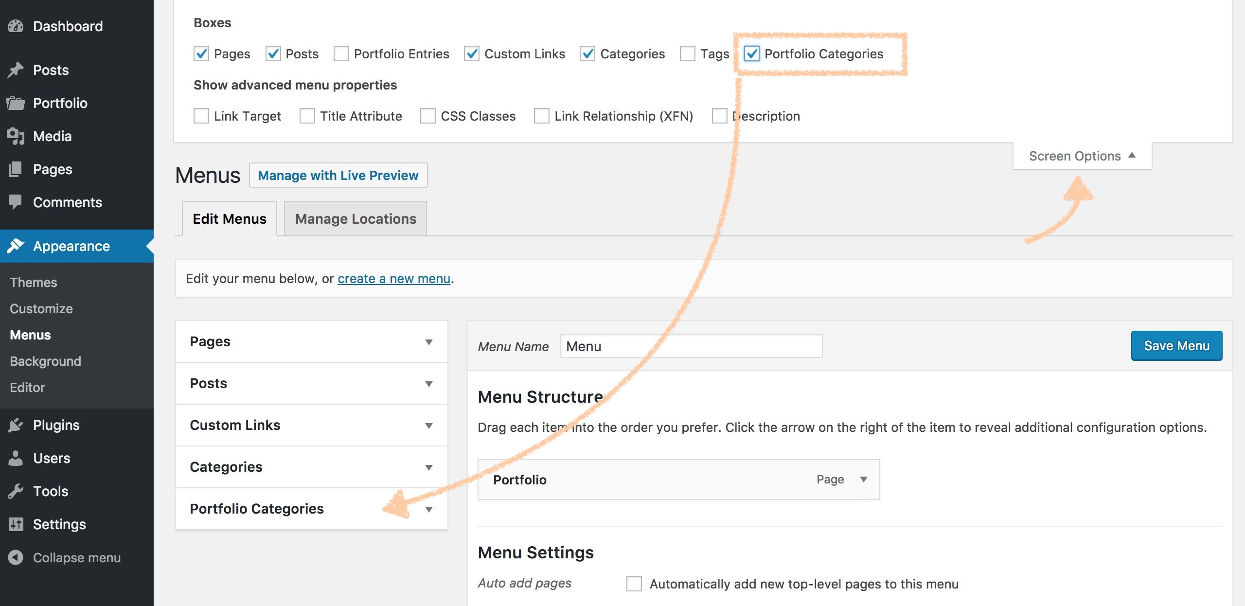Image resolution: width=1245 pixels, height=606 pixels.
Task: Click the Custom Links metabox title
Action: point(235,425)
